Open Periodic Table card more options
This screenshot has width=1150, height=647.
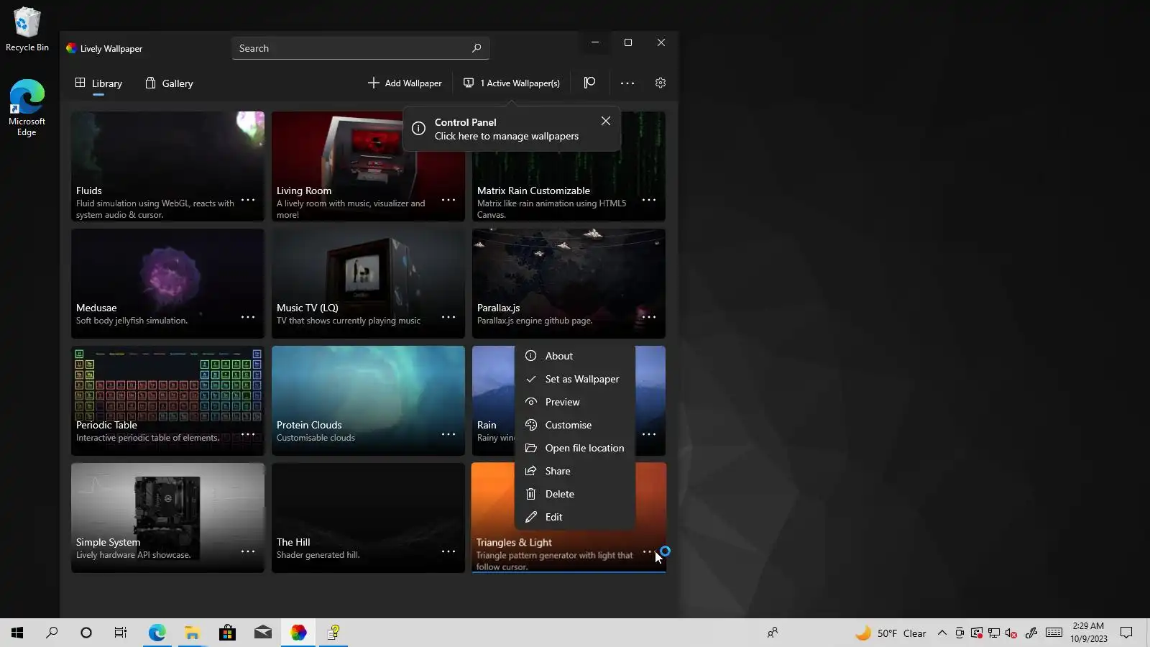248,434
